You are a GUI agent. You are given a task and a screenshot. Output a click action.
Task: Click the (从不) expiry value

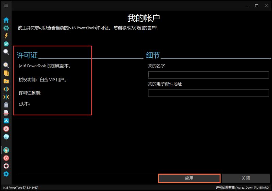click(24, 104)
